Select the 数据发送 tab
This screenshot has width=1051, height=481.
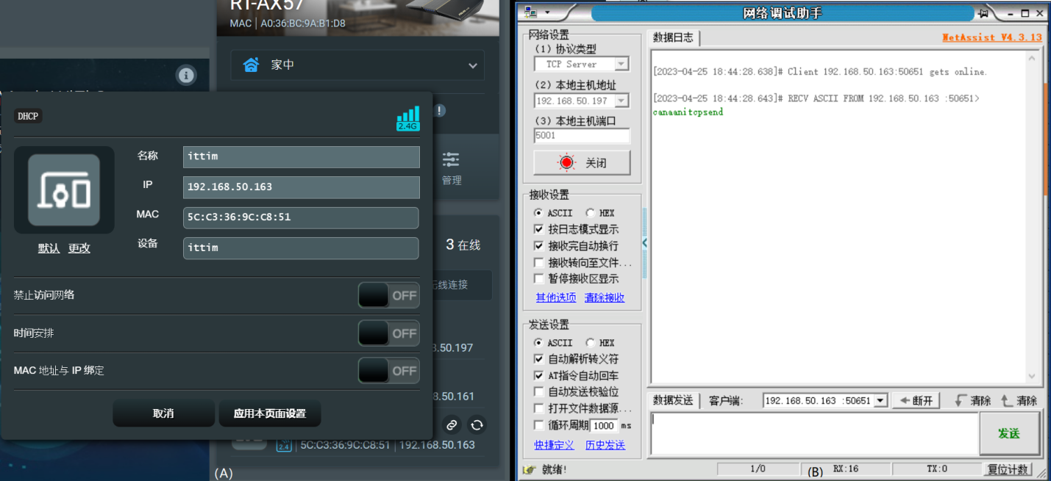[x=673, y=400]
